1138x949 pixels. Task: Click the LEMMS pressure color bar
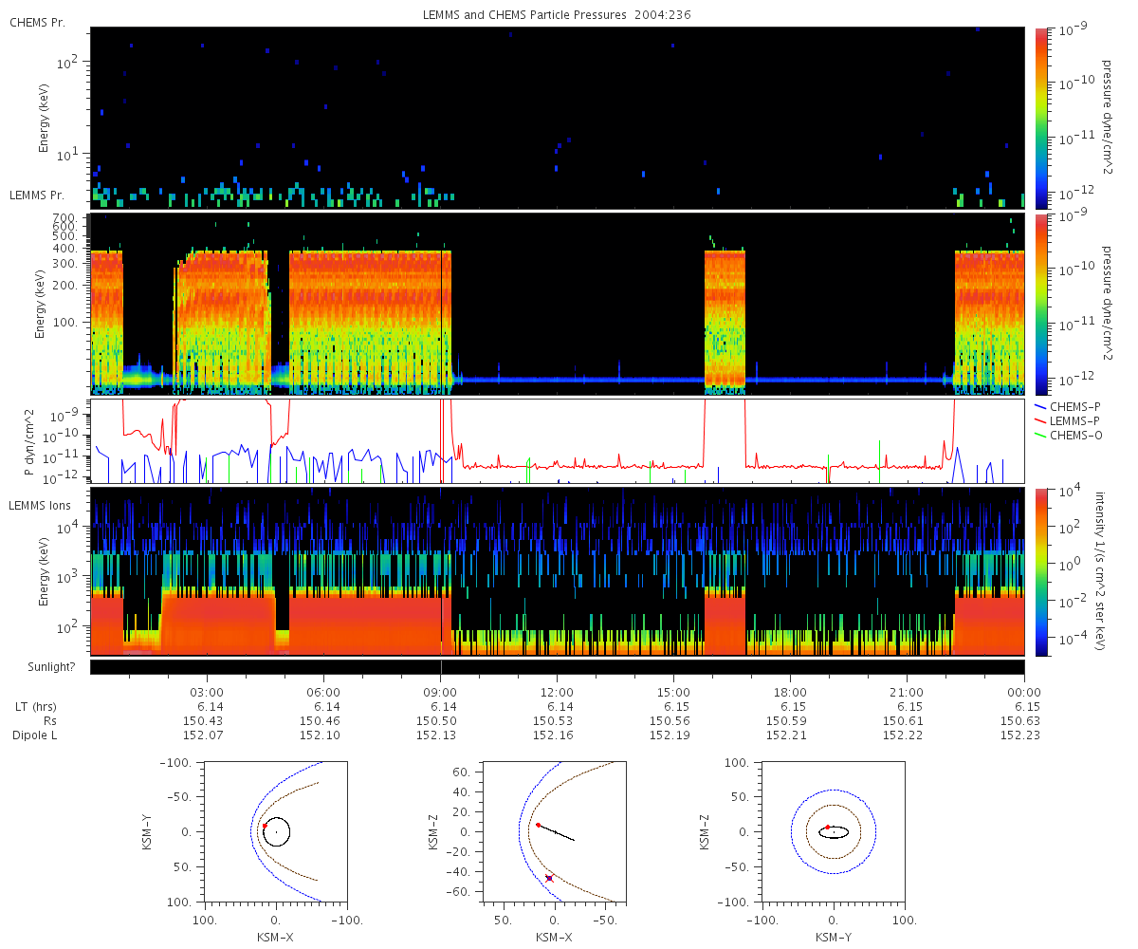click(1041, 304)
